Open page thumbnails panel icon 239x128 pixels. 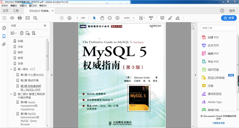(x=4, y=28)
